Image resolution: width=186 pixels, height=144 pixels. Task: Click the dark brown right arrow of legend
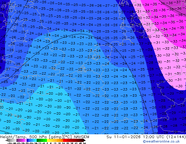tap(84, 140)
